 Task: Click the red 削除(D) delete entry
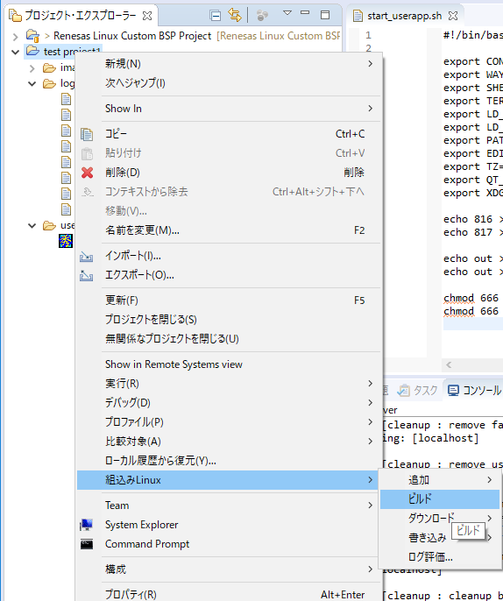[x=230, y=173]
